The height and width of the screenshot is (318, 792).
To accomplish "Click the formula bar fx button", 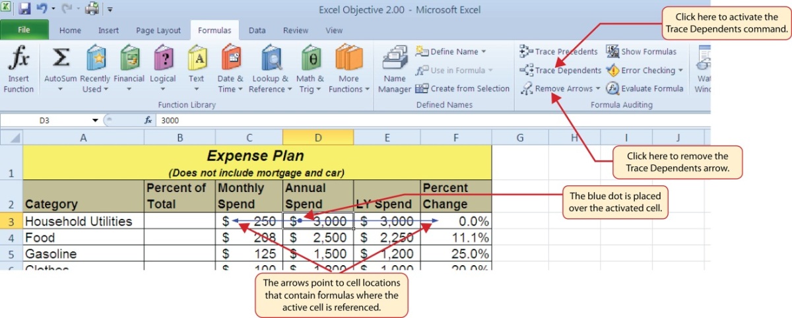I will point(148,121).
